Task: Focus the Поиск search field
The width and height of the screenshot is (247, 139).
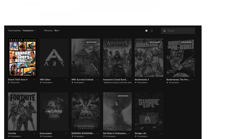Action: coord(178,31)
